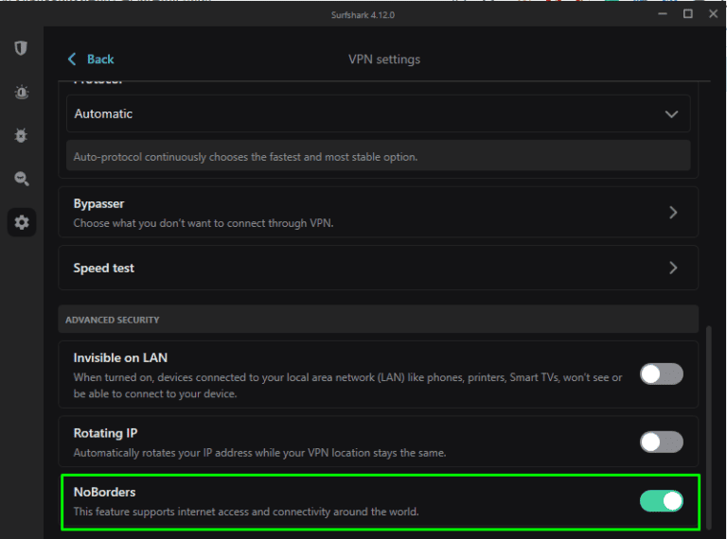Expand the Bypasser chevron arrow
Viewport: 727px width, 539px height.
pyautogui.click(x=673, y=213)
